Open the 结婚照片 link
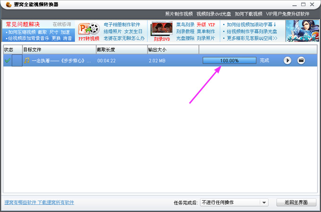The image size is (321, 212). pos(113,32)
